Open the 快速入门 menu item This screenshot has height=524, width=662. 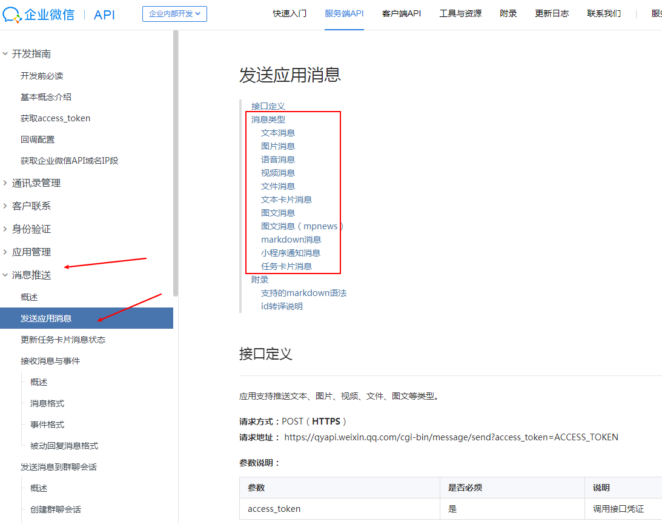tap(290, 13)
